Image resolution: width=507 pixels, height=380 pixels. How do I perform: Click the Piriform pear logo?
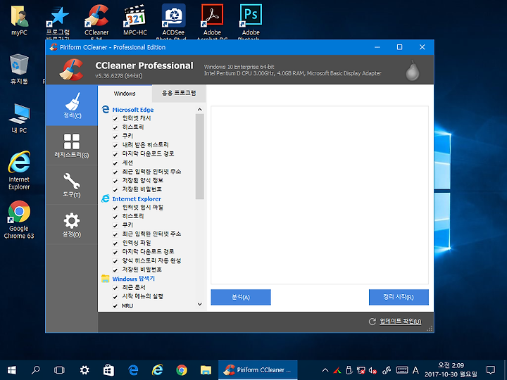(x=412, y=70)
